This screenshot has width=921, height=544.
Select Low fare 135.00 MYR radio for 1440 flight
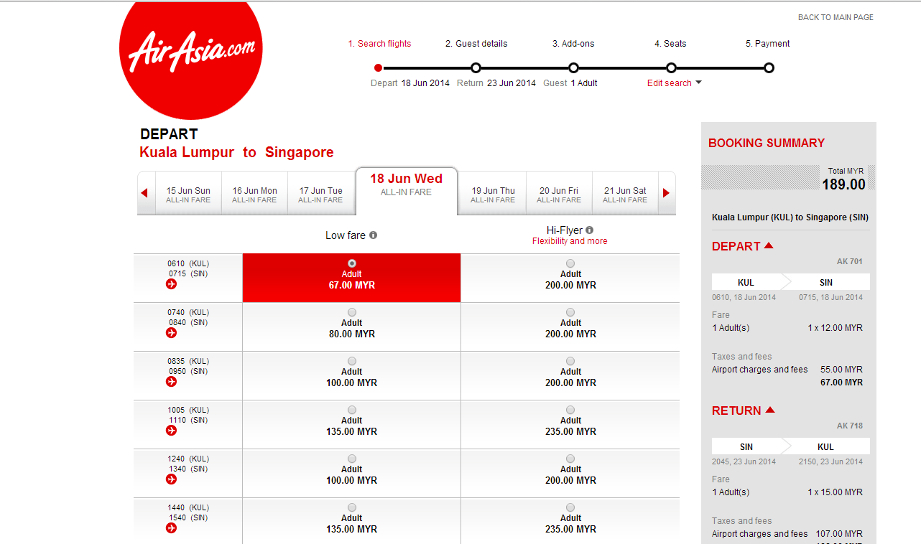(351, 507)
